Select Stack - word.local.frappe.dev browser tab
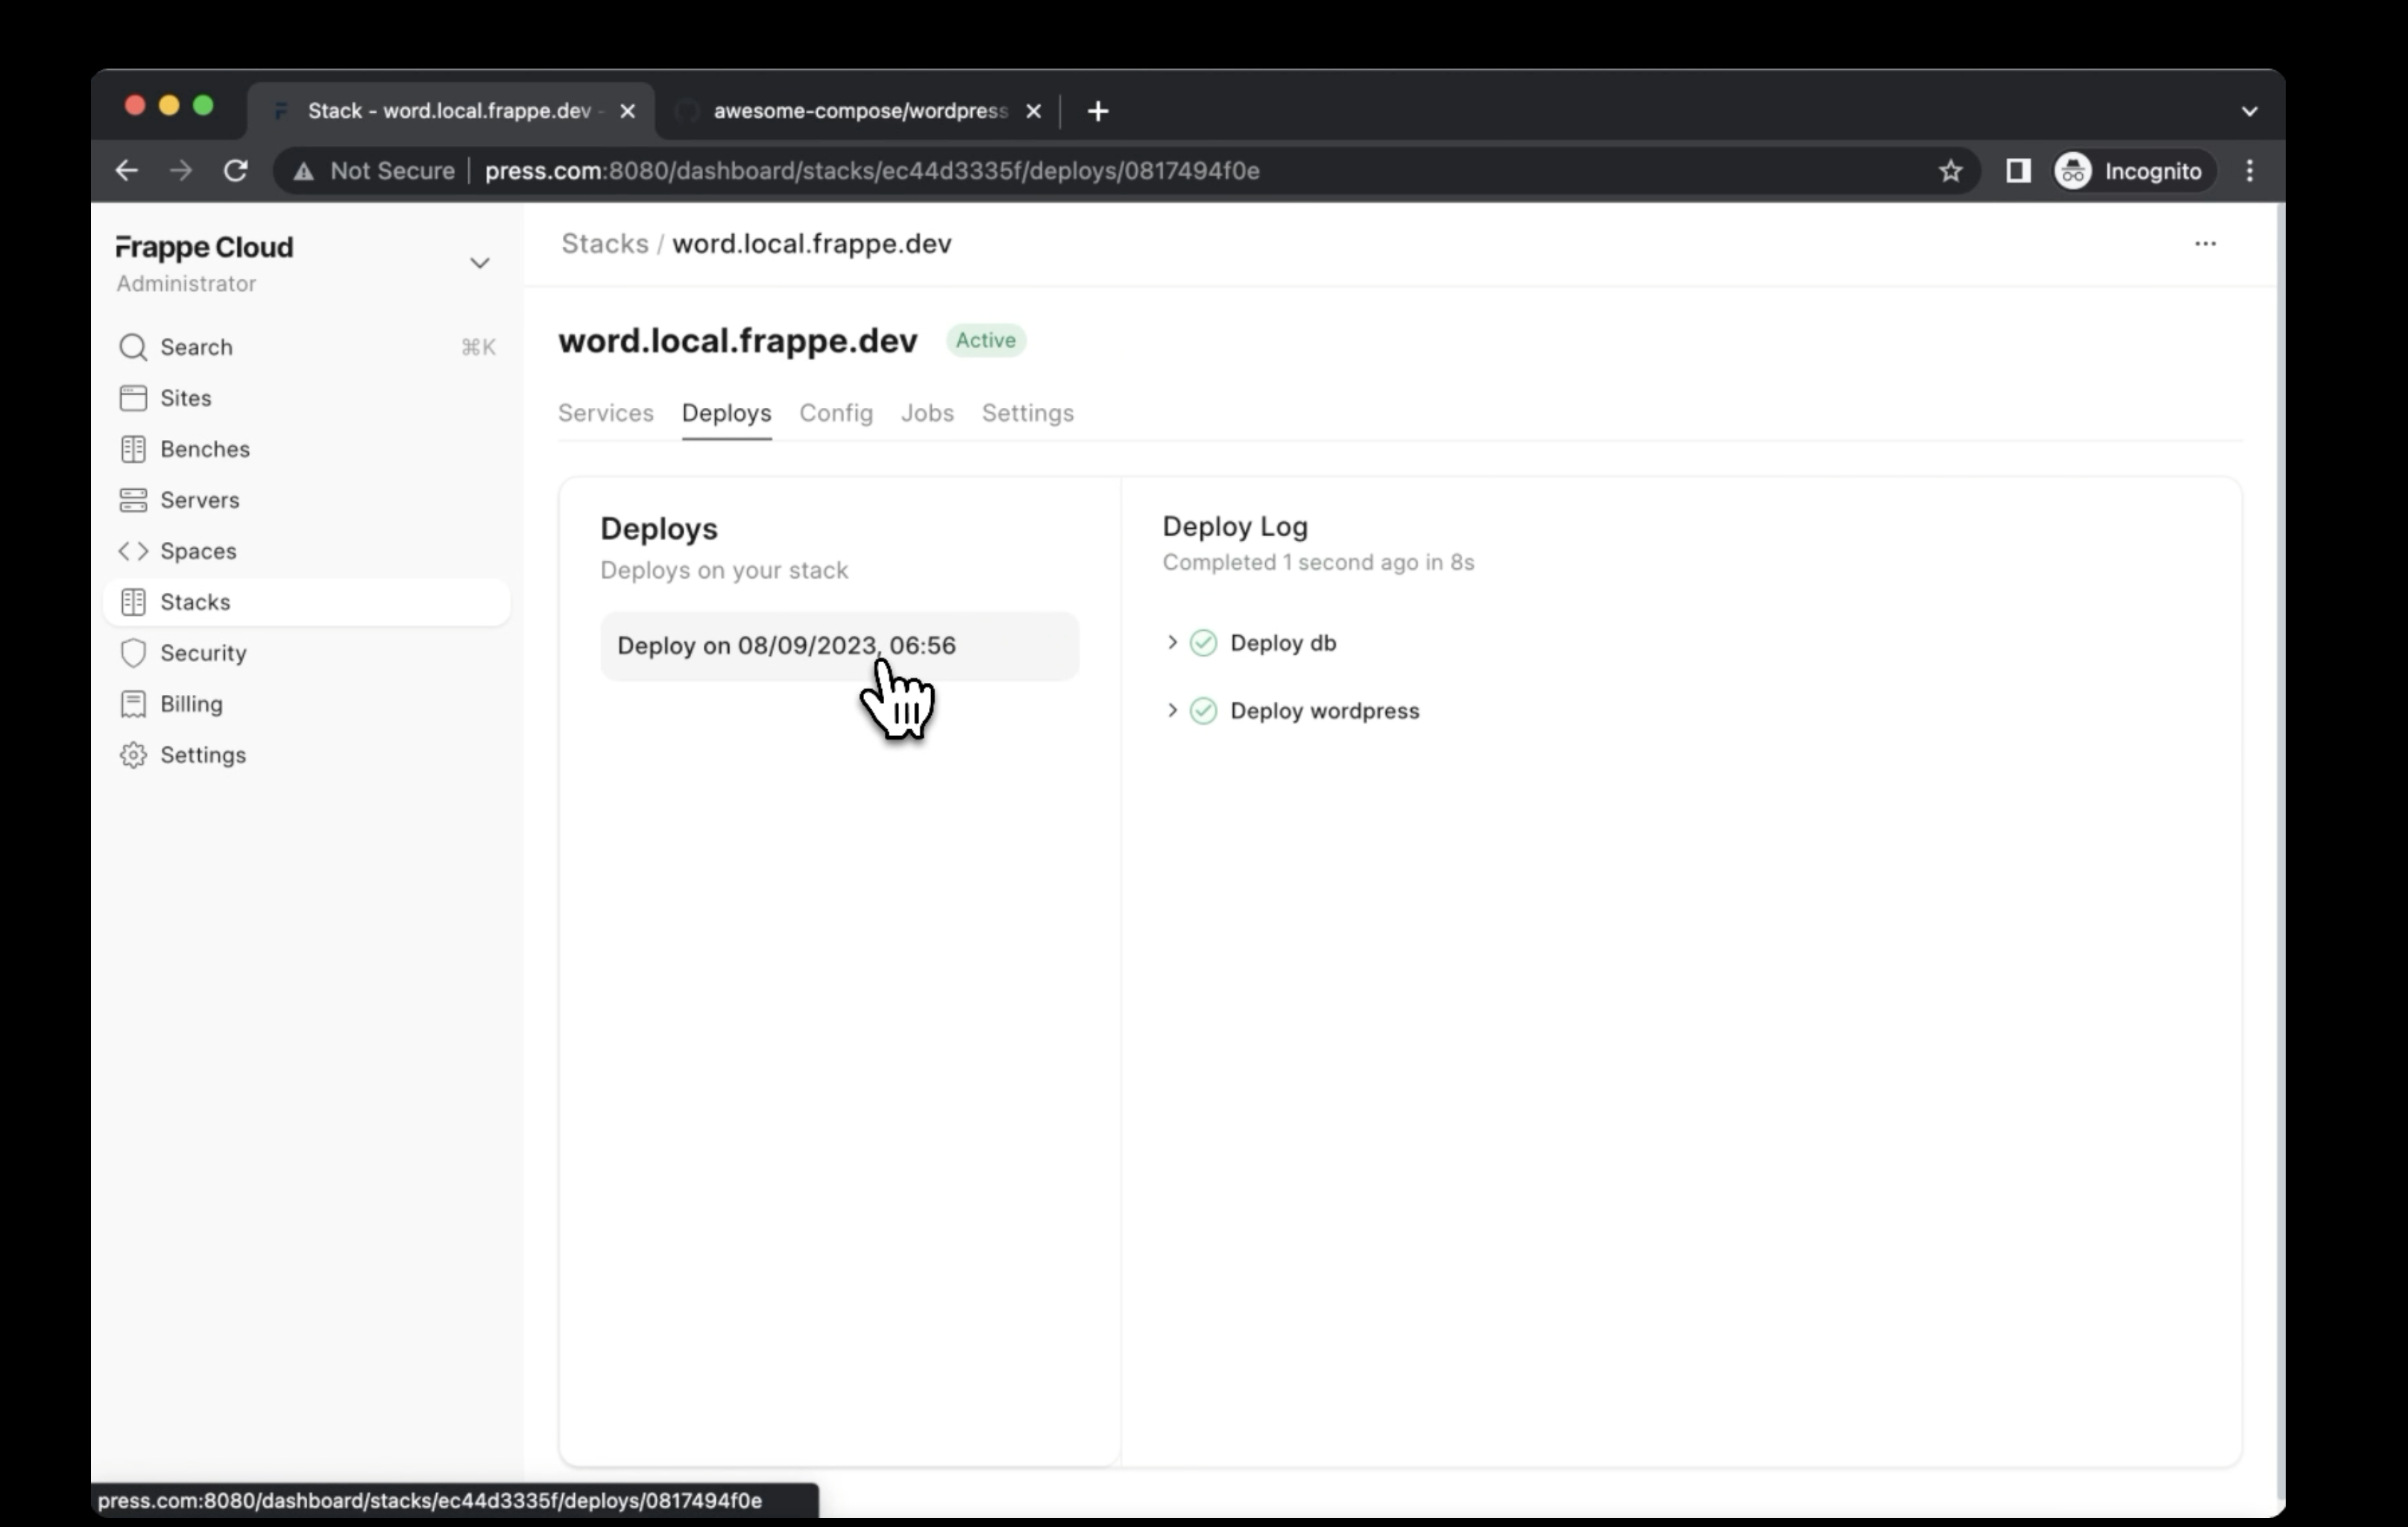This screenshot has height=1527, width=2408. [x=452, y=111]
